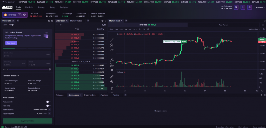Adjust the order size percentage slider

click(50, 69)
